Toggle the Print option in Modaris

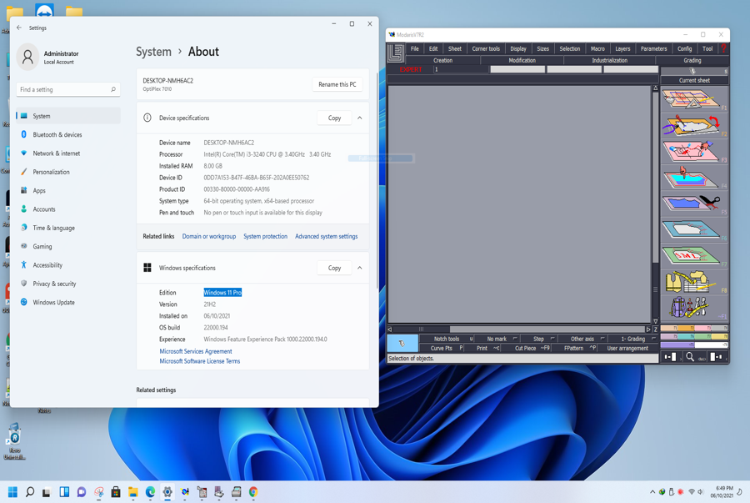[483, 349]
